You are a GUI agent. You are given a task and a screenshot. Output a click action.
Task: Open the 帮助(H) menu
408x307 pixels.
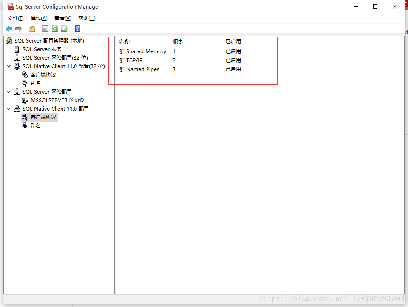(87, 18)
